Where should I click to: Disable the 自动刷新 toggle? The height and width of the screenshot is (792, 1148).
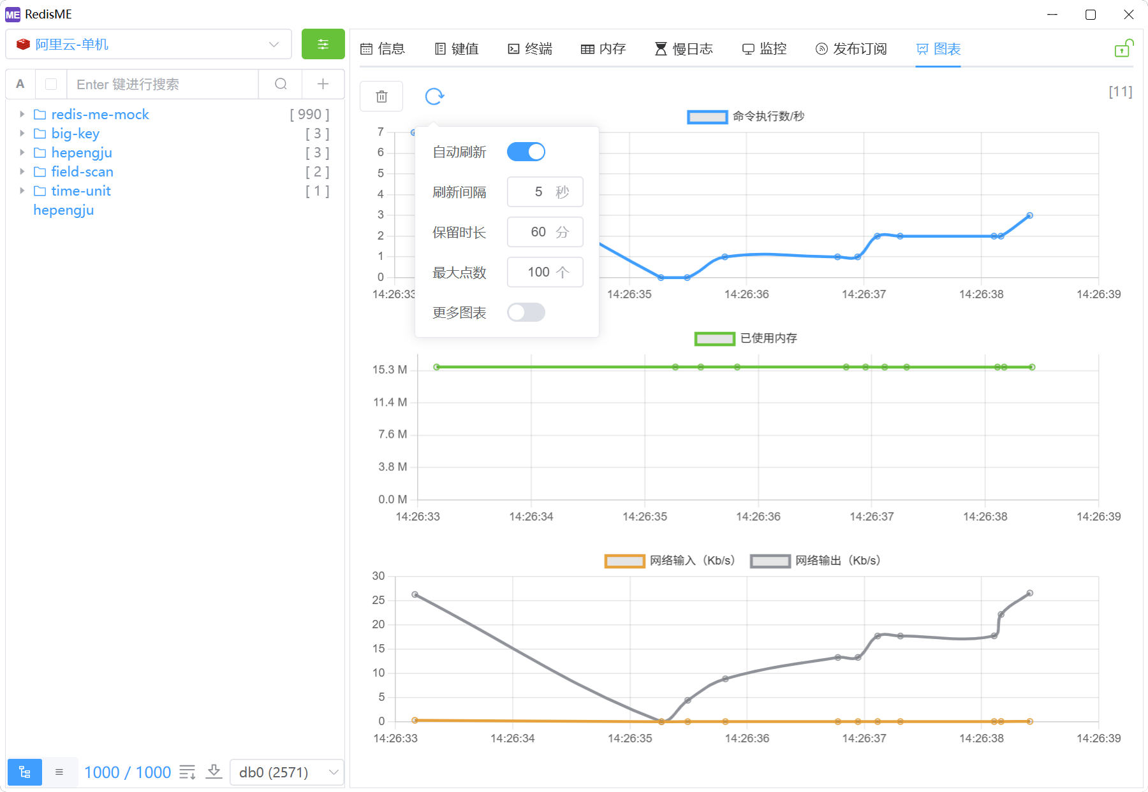526,152
